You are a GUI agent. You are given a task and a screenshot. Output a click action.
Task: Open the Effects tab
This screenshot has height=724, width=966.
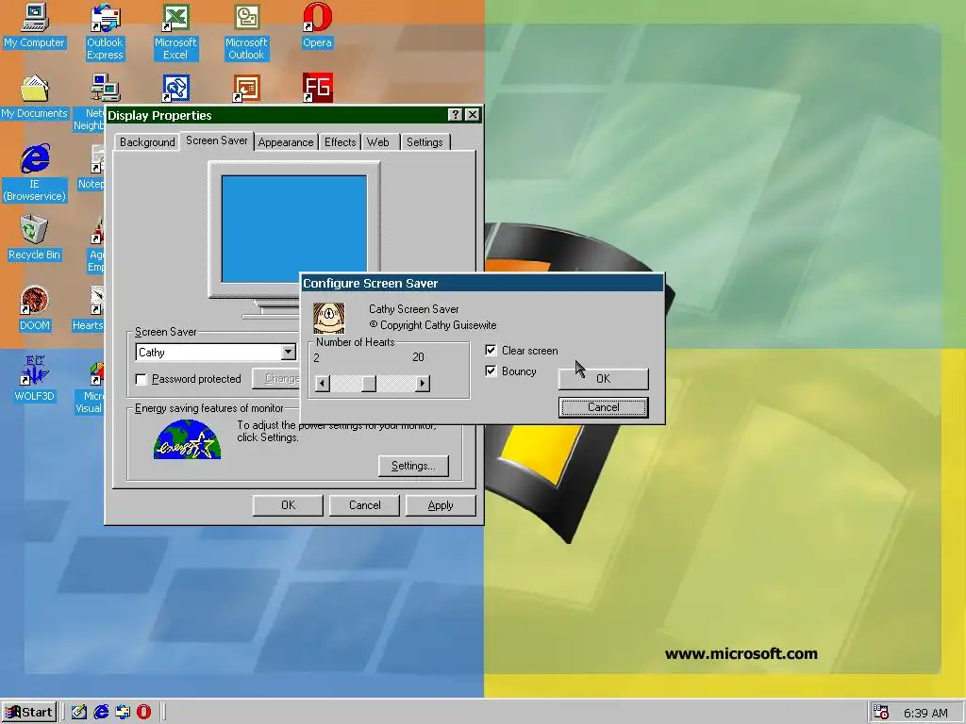[x=340, y=142]
